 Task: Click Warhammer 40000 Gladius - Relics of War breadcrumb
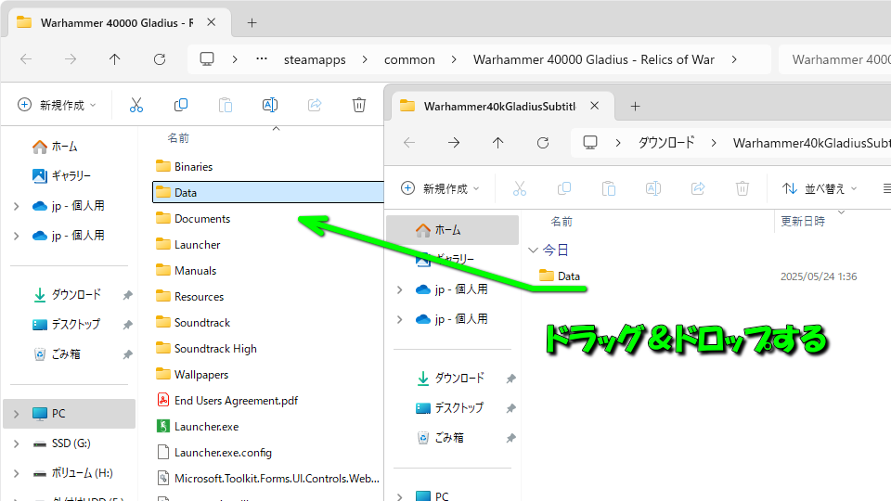click(594, 59)
